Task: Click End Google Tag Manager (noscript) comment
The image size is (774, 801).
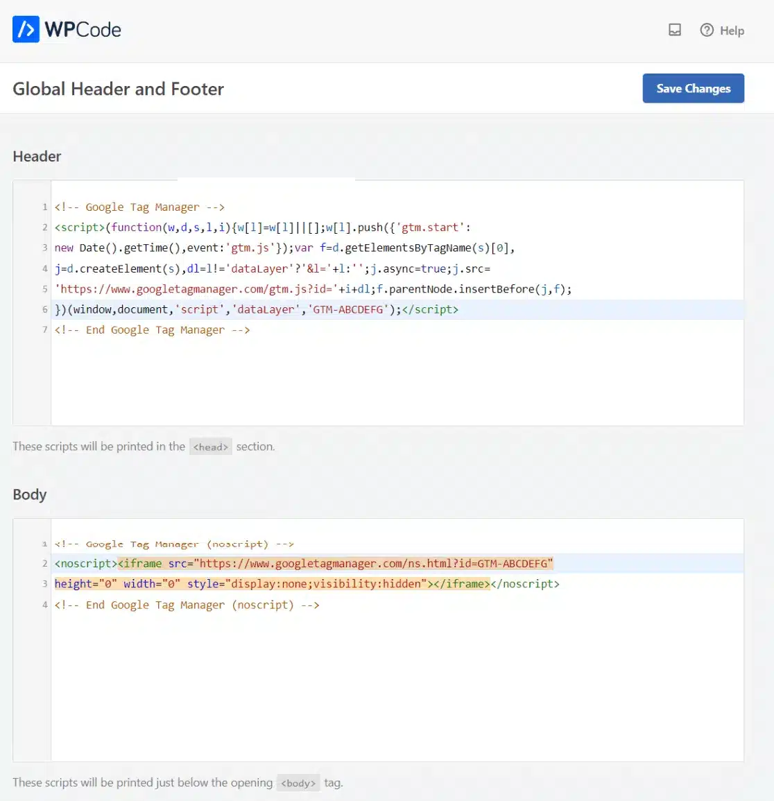Action: [x=187, y=605]
